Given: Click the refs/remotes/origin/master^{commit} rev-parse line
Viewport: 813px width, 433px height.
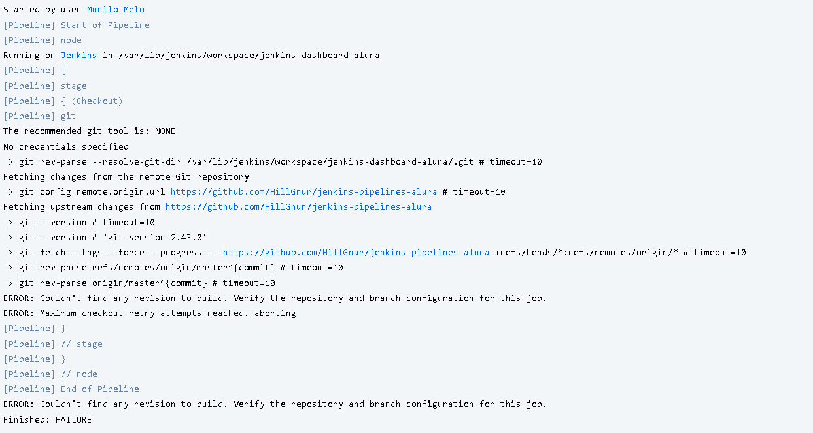Looking at the screenshot, I should coord(176,268).
